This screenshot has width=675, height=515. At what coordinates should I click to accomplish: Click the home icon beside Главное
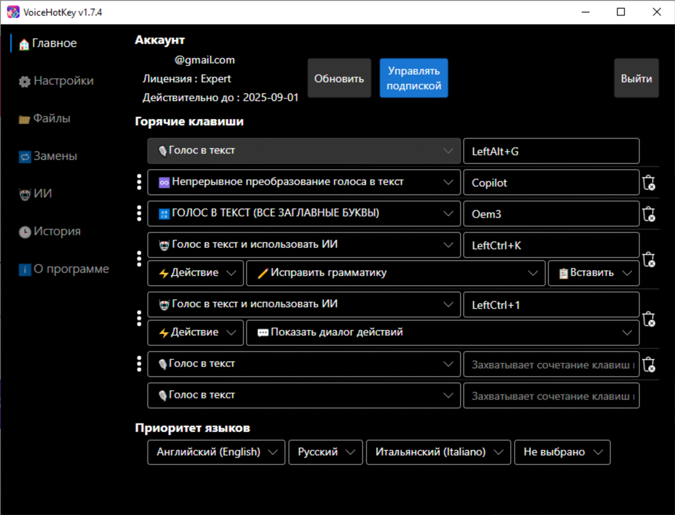coord(24,44)
